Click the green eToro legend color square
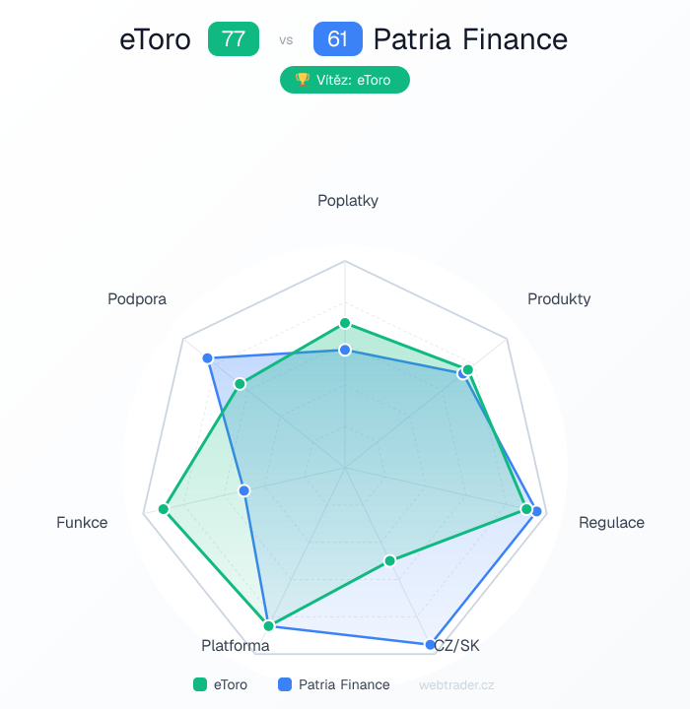The width and height of the screenshot is (690, 709). pos(200,684)
